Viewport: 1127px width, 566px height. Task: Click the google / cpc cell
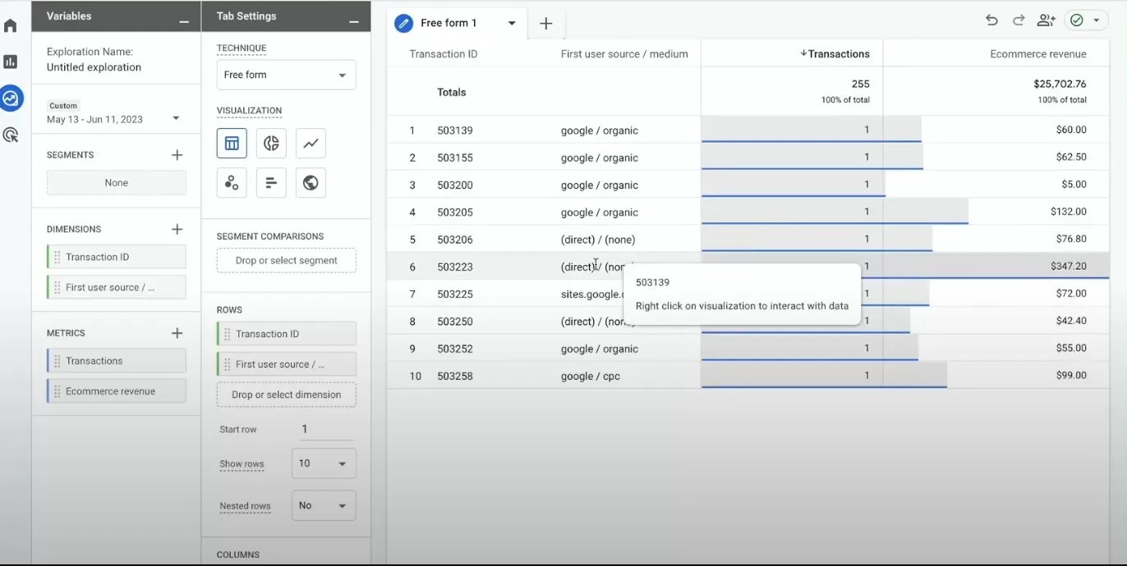[590, 376]
